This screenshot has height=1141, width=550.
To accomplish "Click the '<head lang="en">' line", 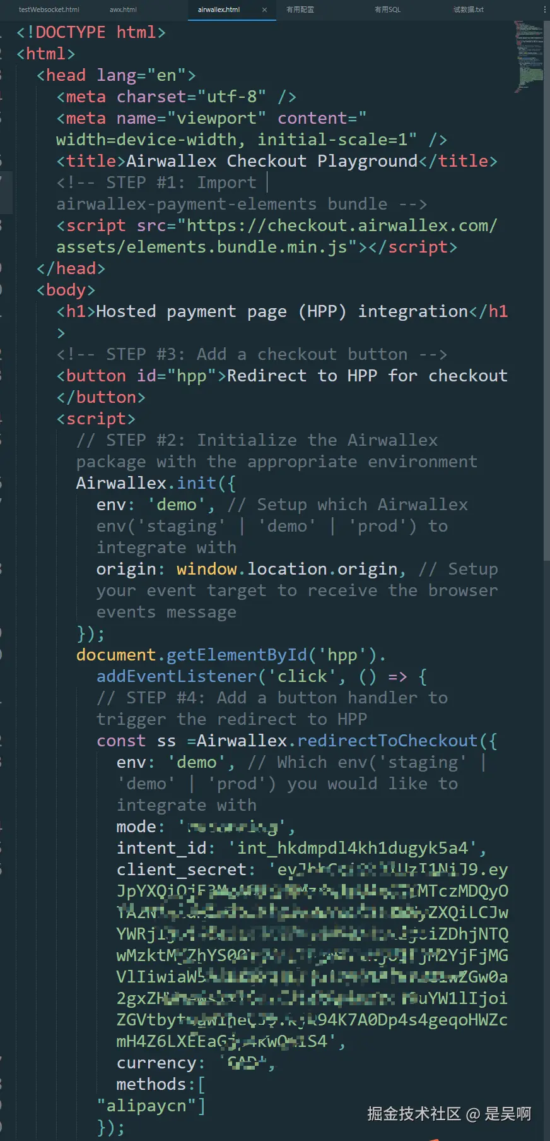I will pos(116,75).
